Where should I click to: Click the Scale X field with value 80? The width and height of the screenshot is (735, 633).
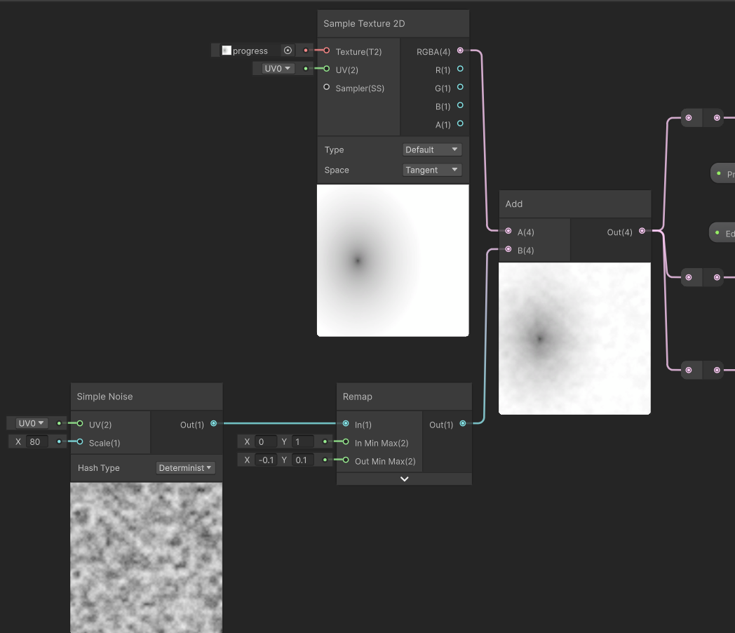[x=36, y=441]
